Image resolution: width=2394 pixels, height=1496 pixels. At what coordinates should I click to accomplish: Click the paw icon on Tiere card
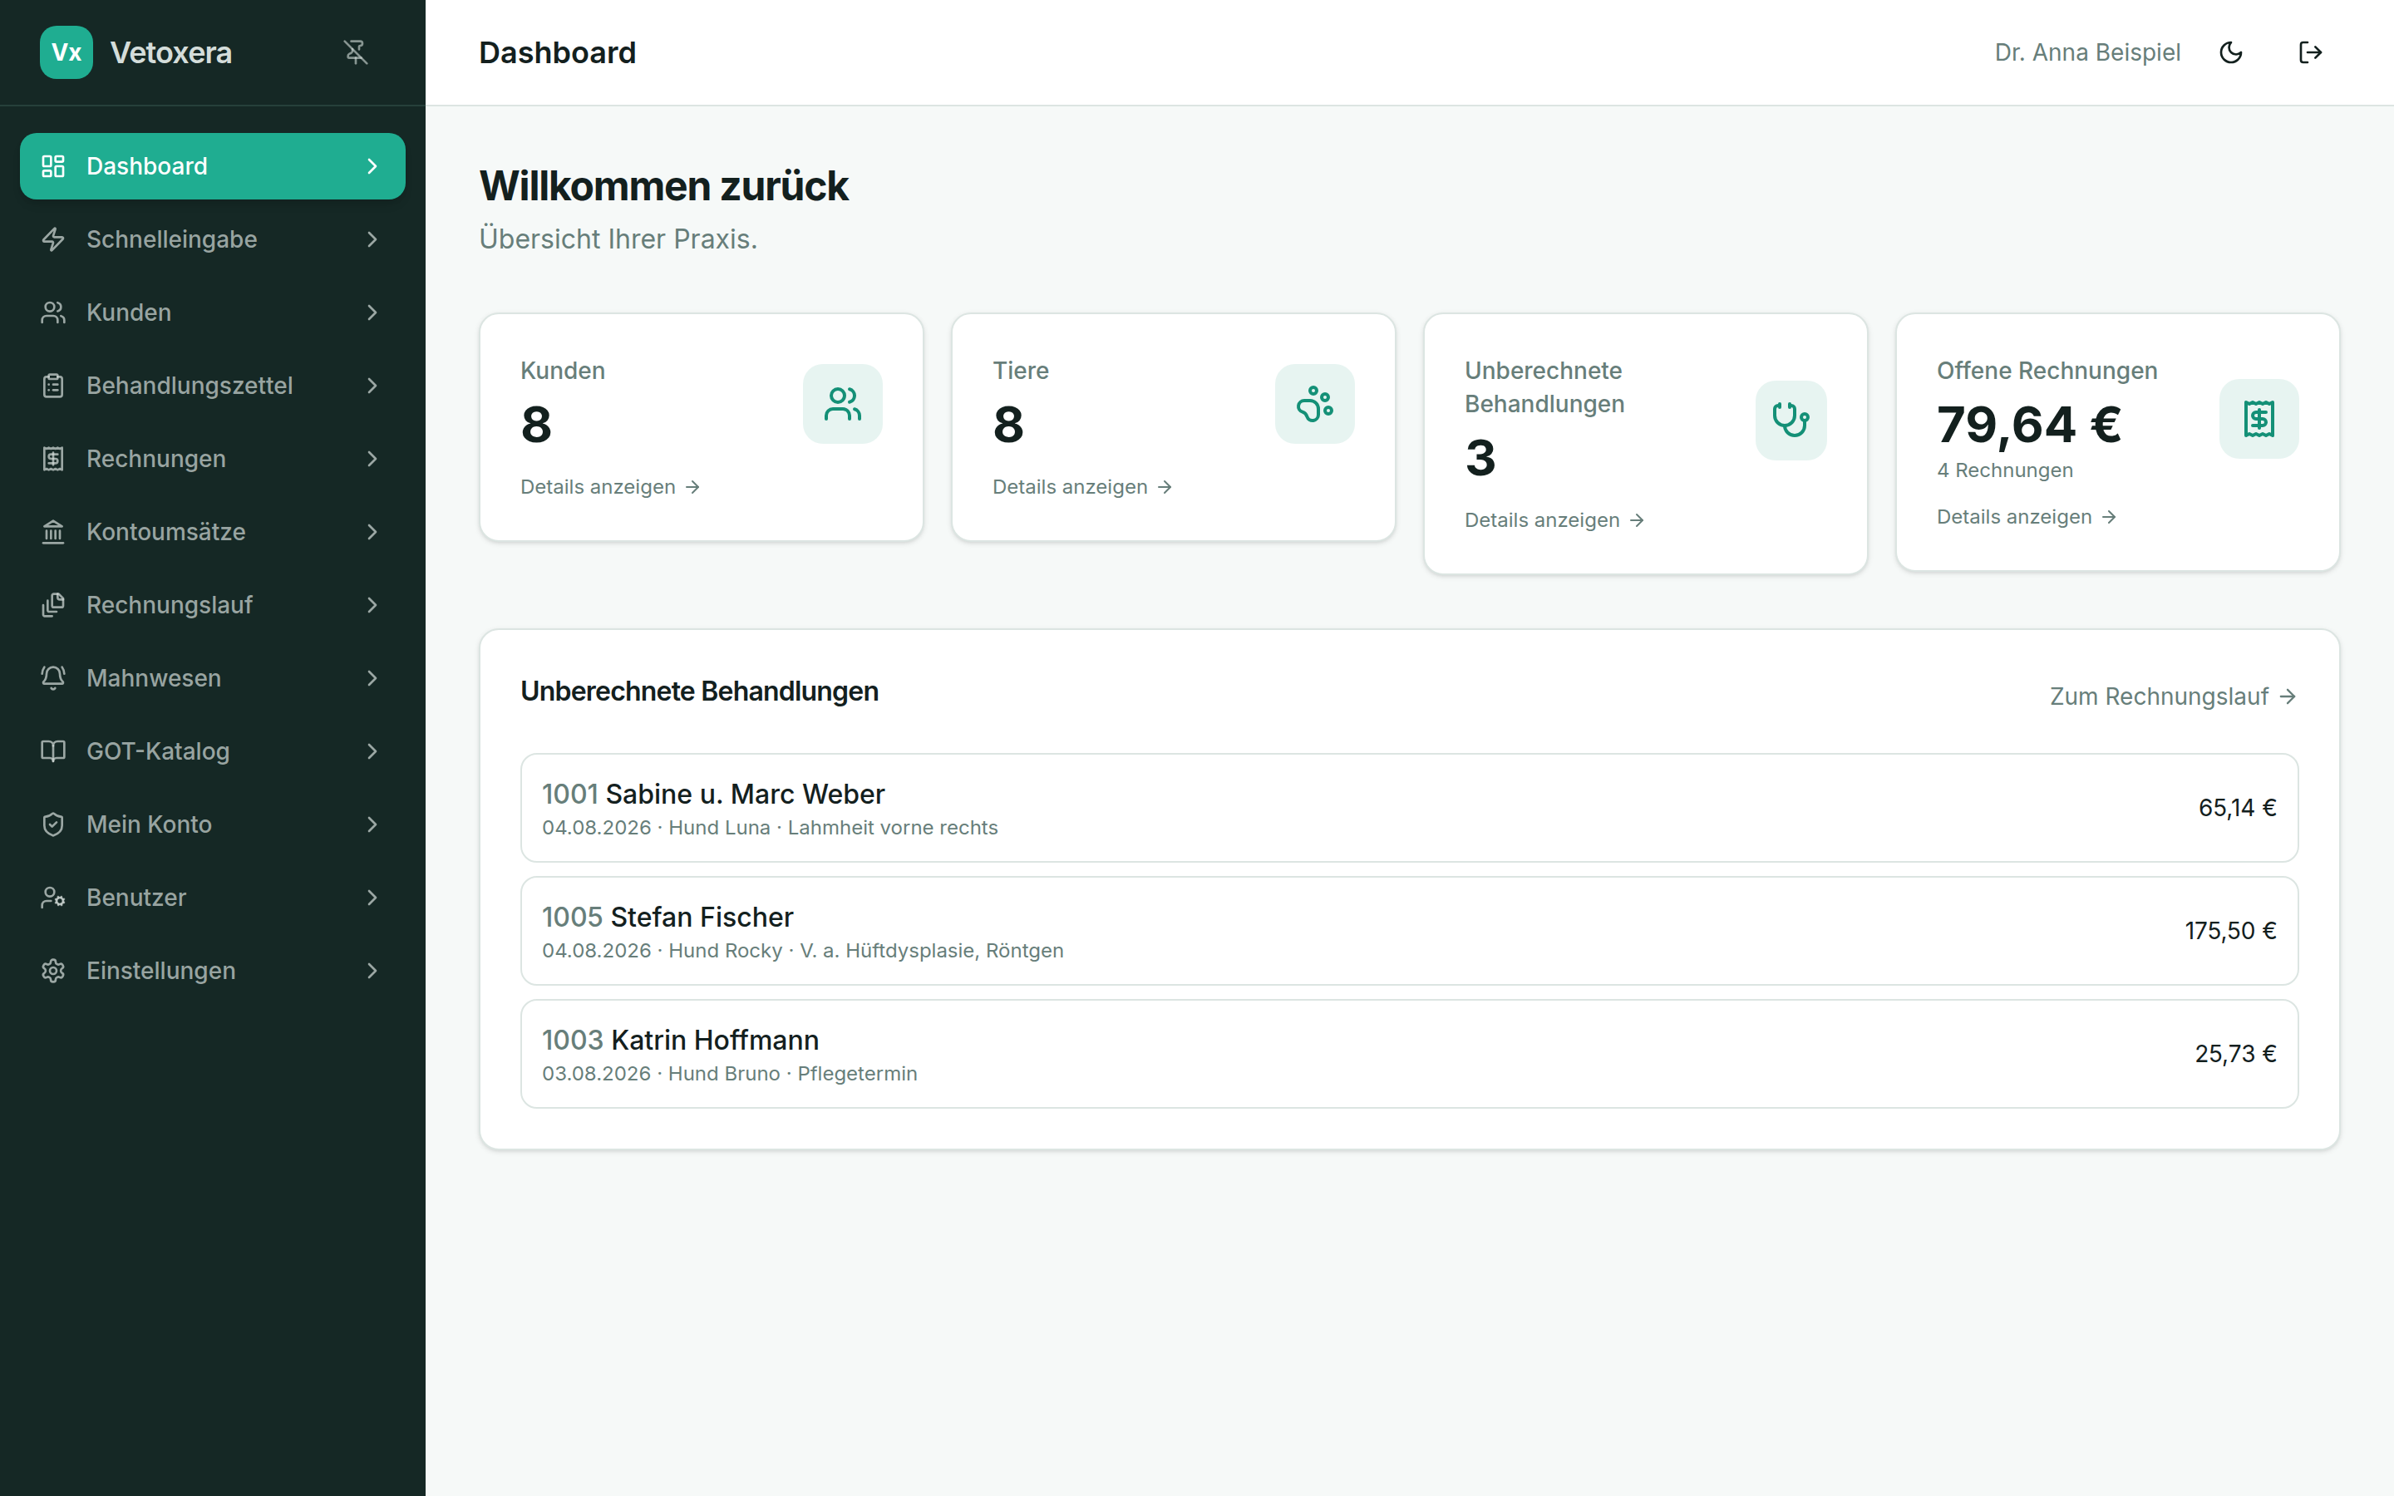point(1315,404)
